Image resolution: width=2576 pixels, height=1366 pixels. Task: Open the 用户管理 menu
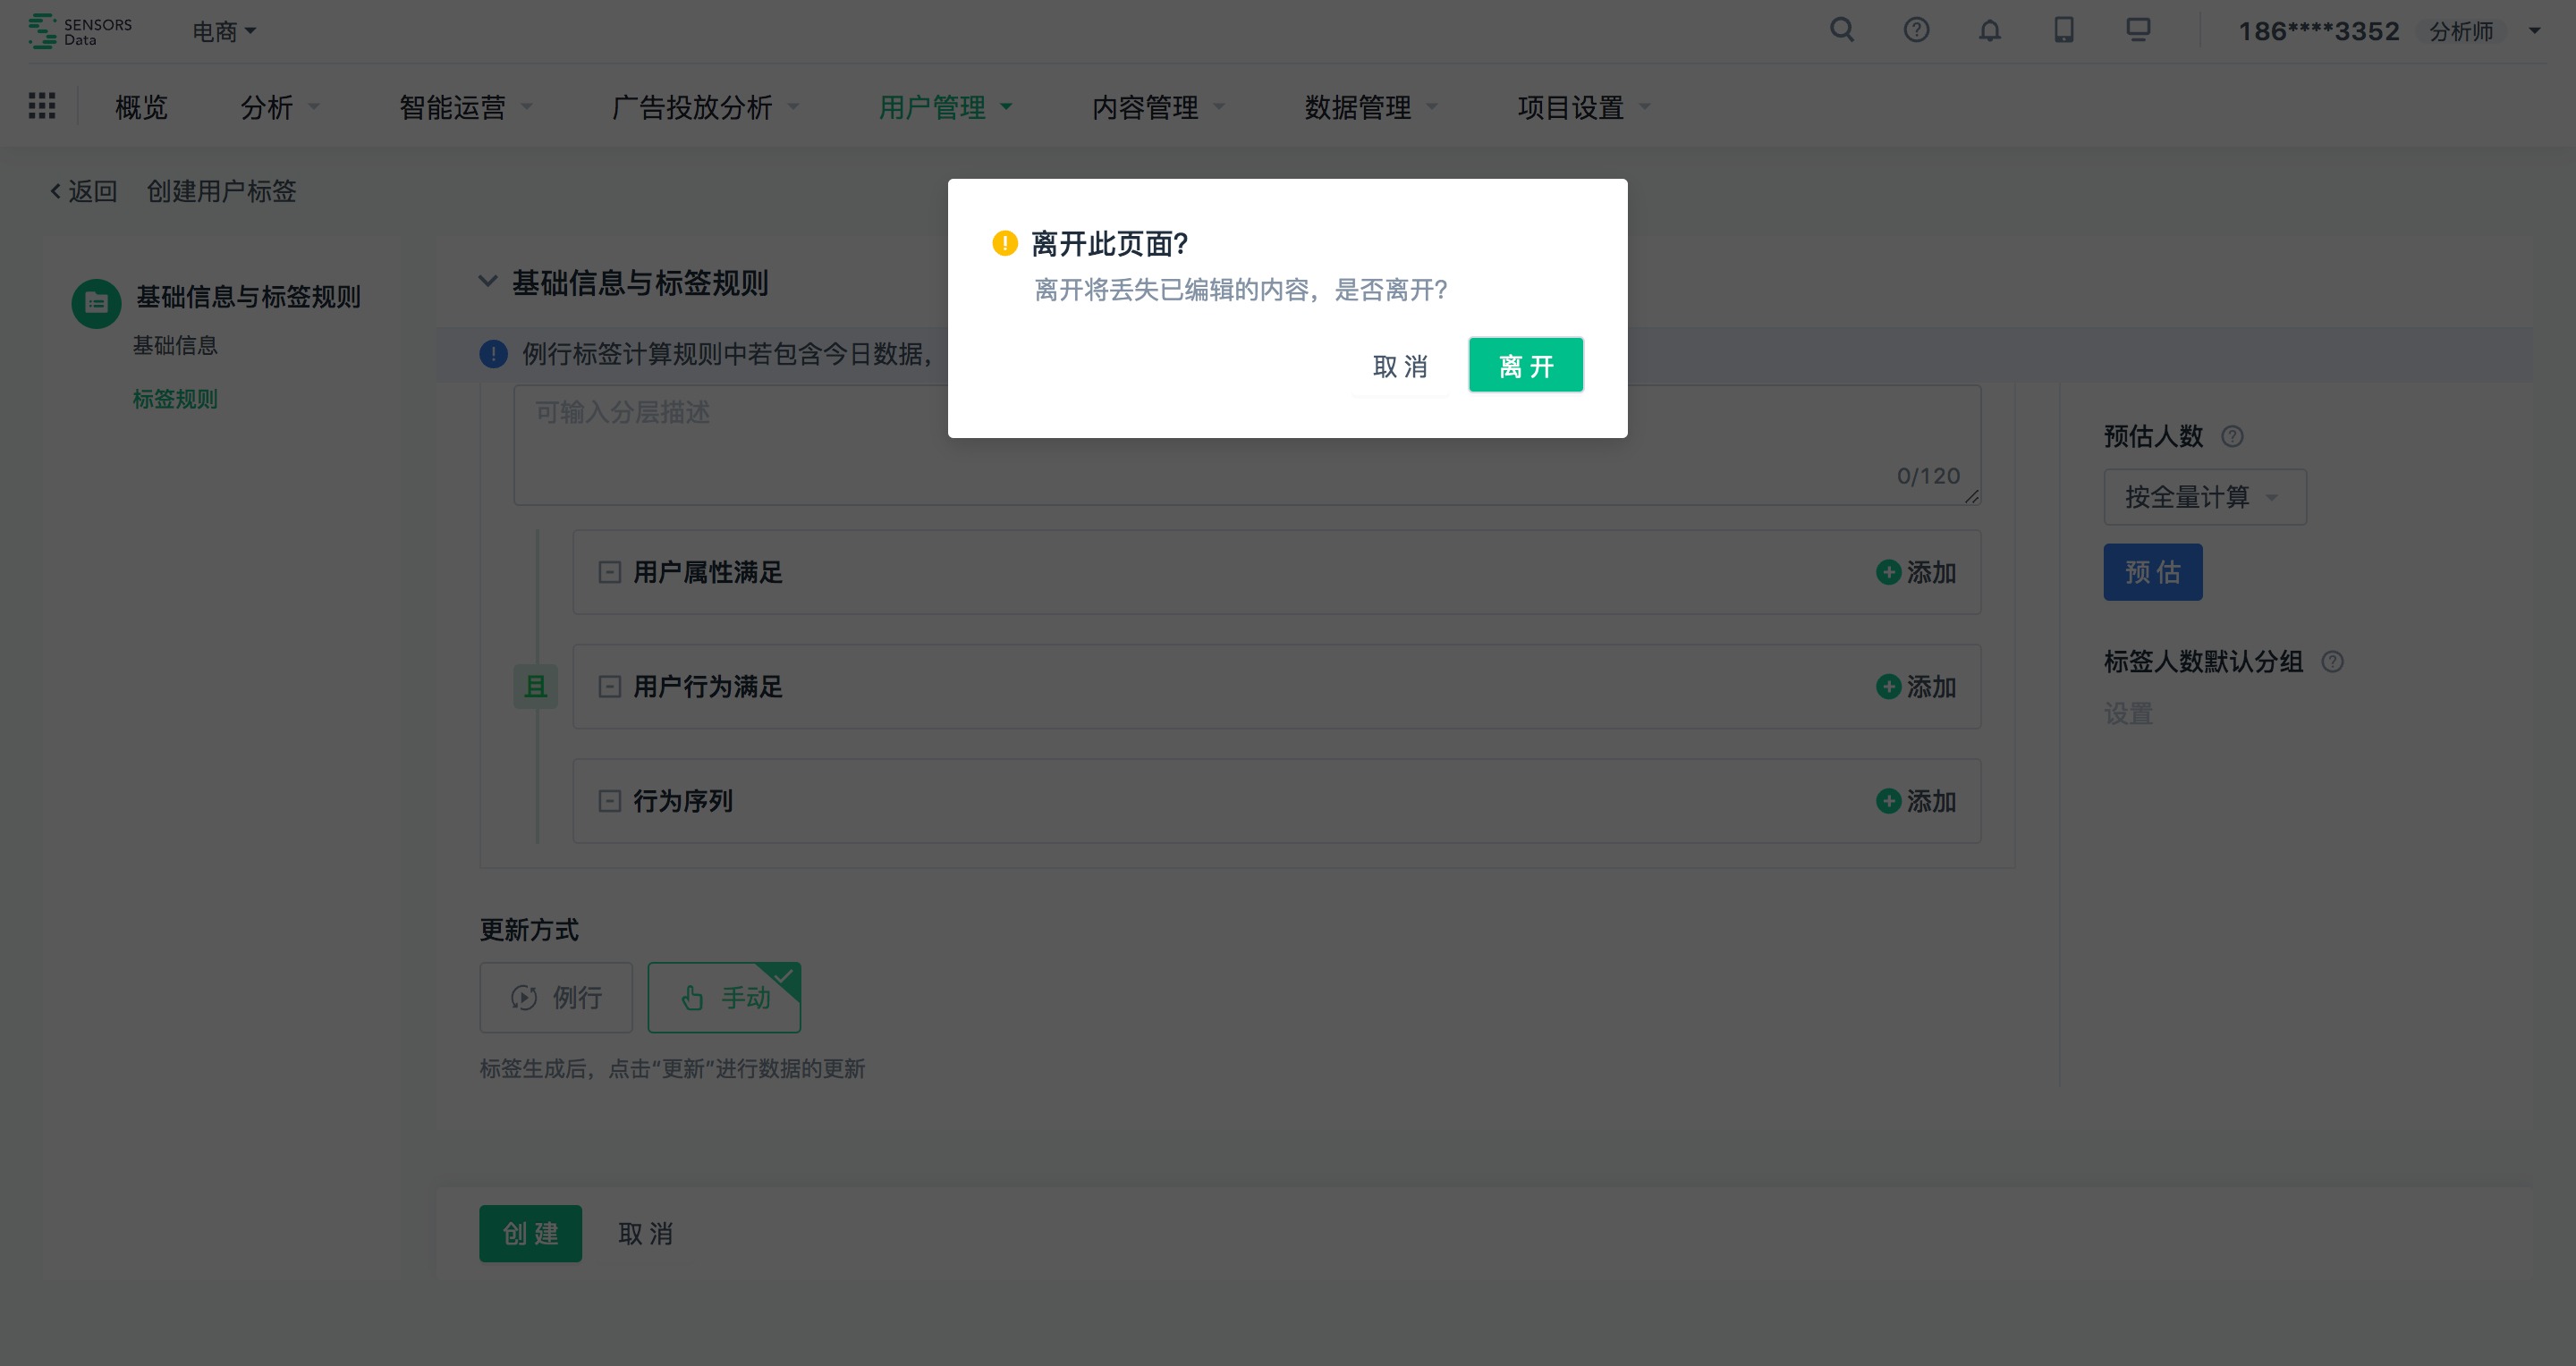pyautogui.click(x=945, y=107)
